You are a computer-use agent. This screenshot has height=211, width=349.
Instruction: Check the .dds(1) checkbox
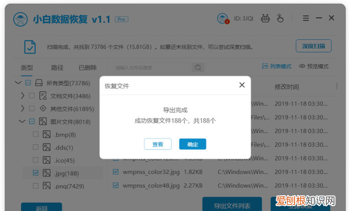pos(35,147)
